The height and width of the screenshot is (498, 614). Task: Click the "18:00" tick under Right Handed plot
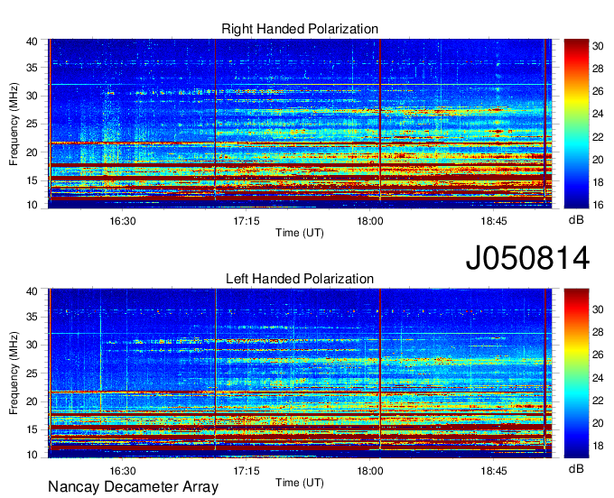coord(370,221)
